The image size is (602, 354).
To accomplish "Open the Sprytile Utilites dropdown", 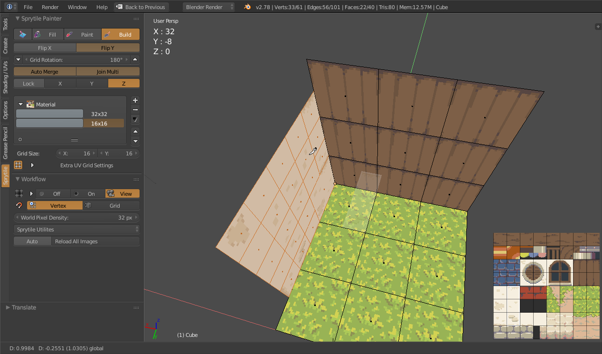I will (x=77, y=230).
